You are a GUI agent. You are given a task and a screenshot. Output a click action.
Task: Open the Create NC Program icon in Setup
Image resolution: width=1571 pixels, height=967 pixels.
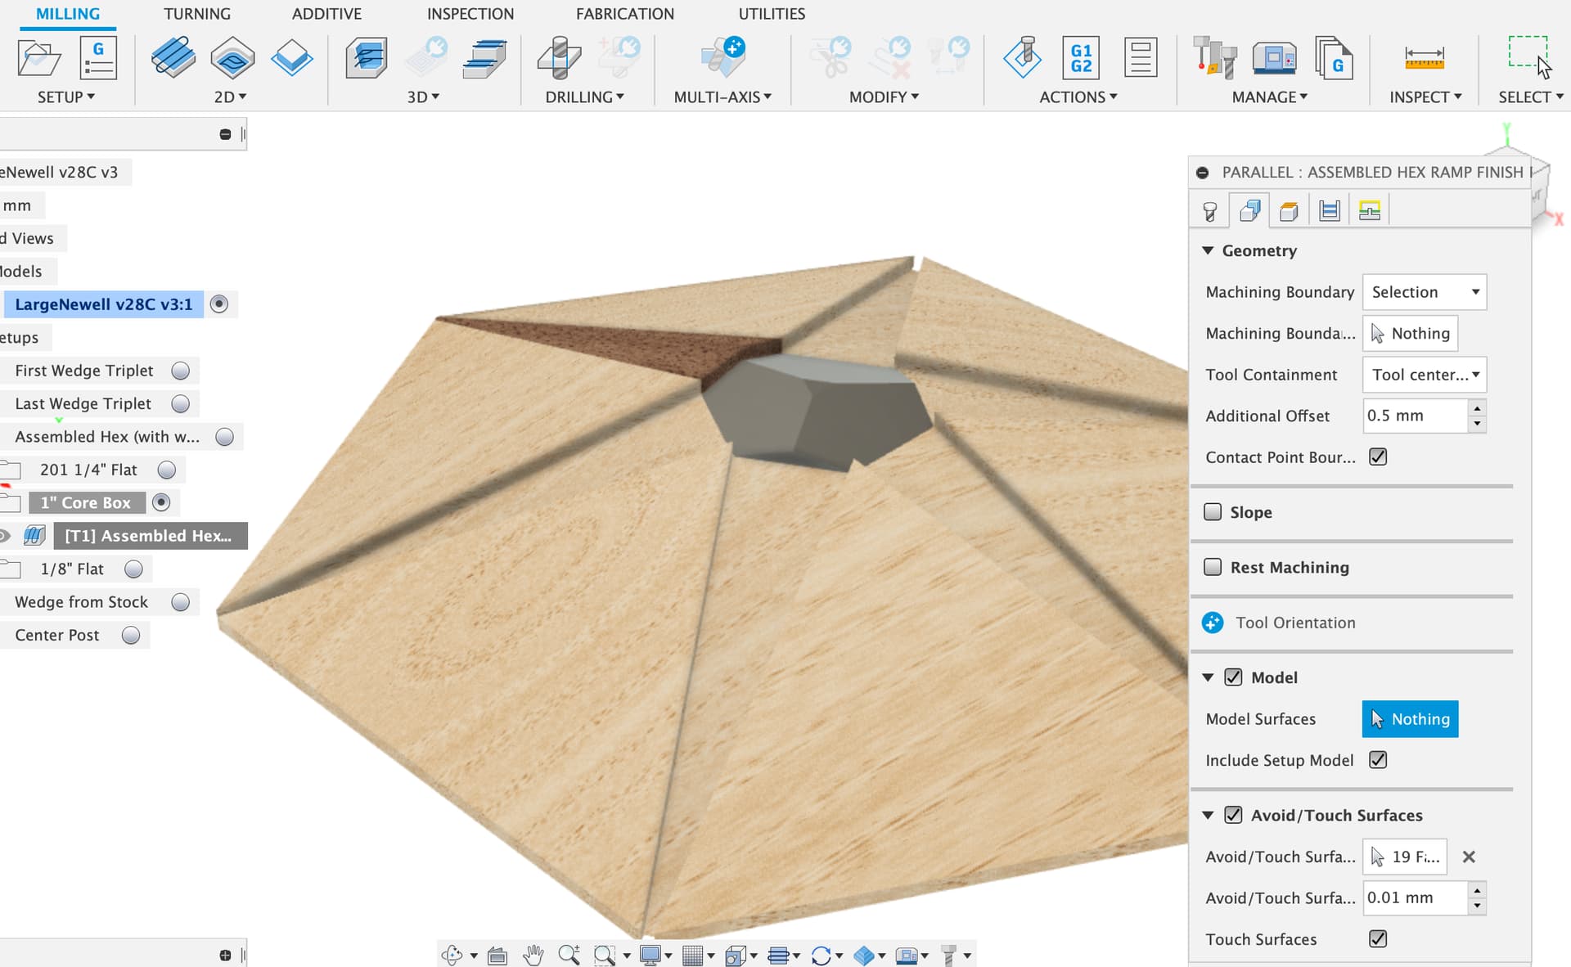(x=98, y=57)
